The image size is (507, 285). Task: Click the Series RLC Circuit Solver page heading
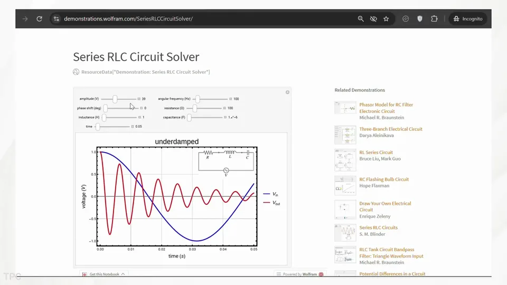(x=136, y=57)
